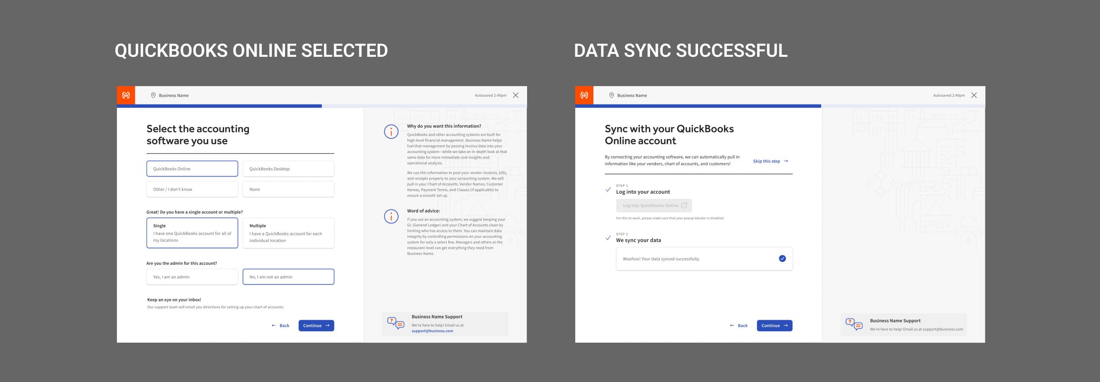Click the external link icon on Log into QuickBooks Online
Viewport: 1100px width, 382px height.
click(684, 206)
